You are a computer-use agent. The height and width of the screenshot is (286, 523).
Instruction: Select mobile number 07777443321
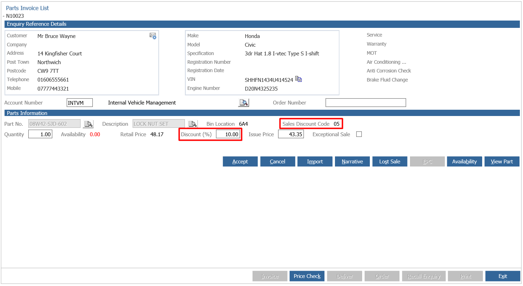53,89
